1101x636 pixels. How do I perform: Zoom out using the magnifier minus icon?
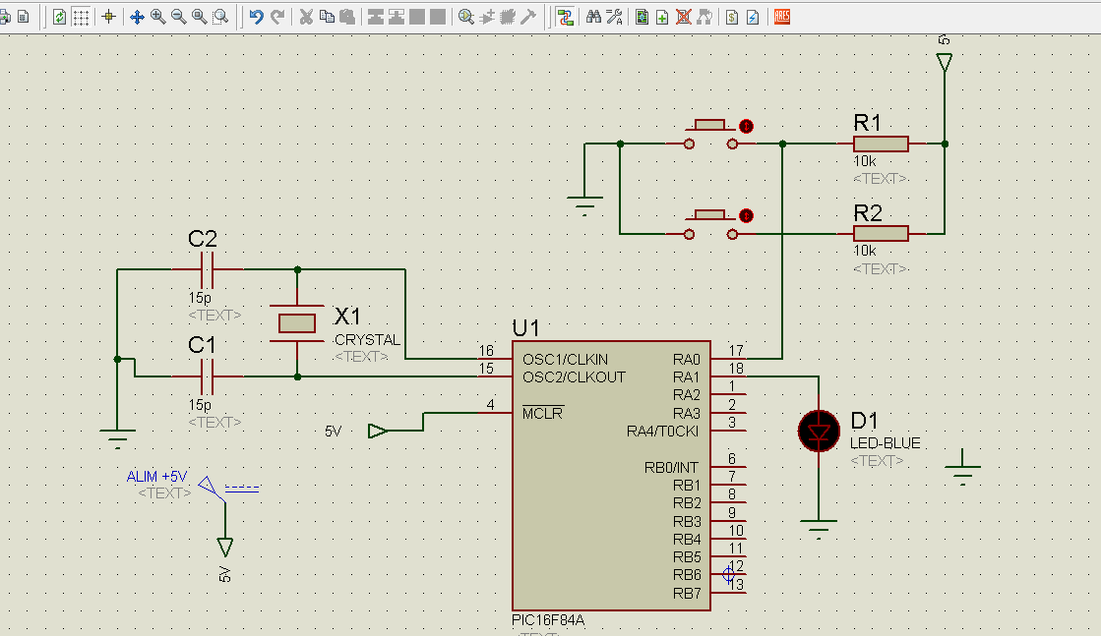tap(178, 17)
